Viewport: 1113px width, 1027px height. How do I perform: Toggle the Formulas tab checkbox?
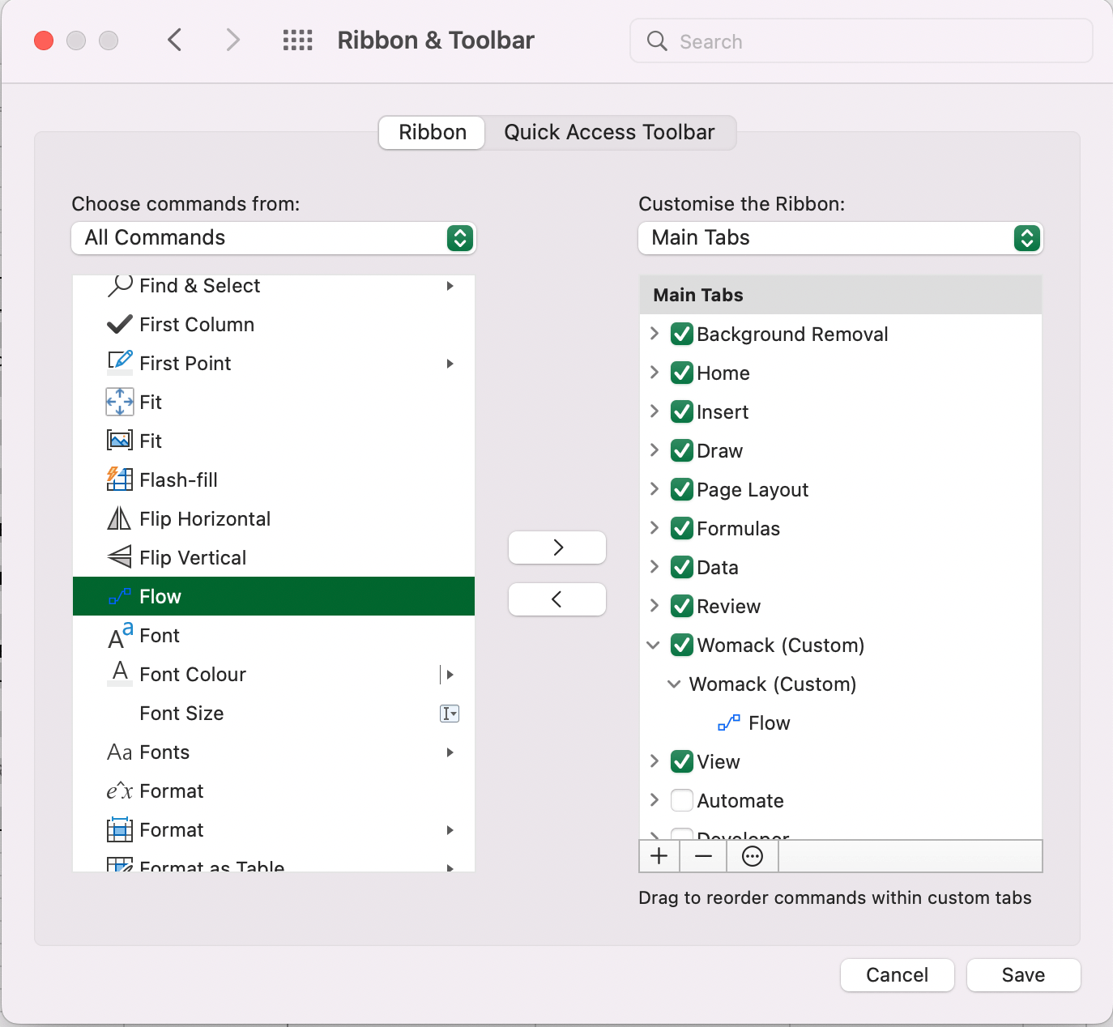coord(682,528)
